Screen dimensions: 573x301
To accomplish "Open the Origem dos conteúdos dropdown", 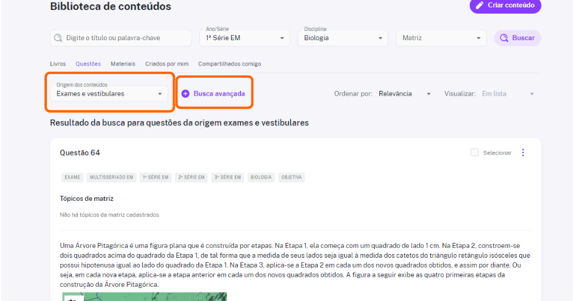I will (109, 93).
